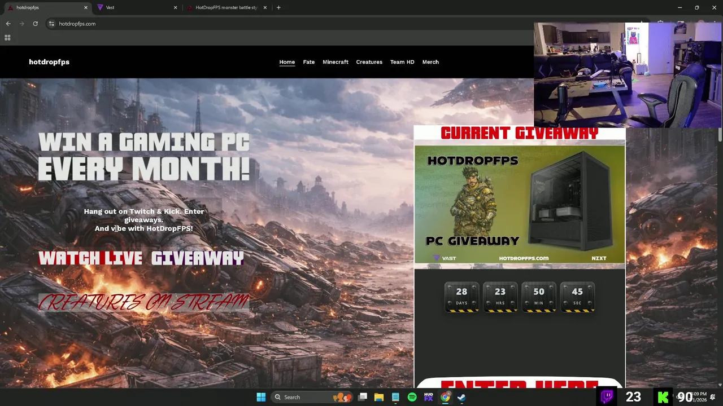723x406 pixels.
Task: Open the Notepad taskbar icon
Action: click(x=395, y=397)
